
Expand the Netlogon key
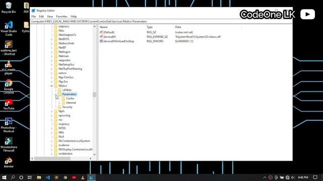click(51, 52)
